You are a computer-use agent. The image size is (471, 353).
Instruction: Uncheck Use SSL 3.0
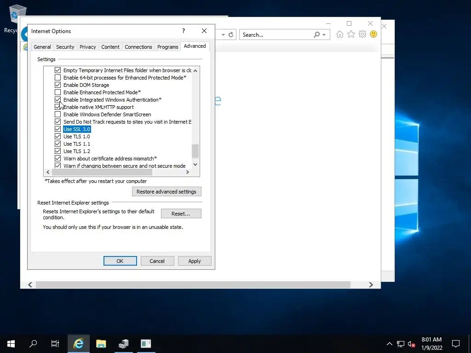[57, 129]
